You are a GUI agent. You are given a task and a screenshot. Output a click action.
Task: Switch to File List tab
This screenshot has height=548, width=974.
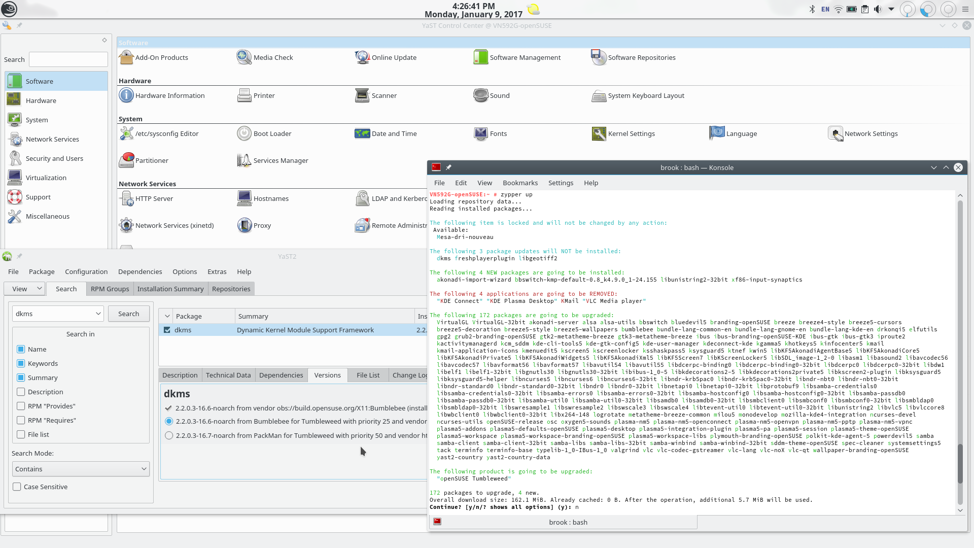(368, 375)
